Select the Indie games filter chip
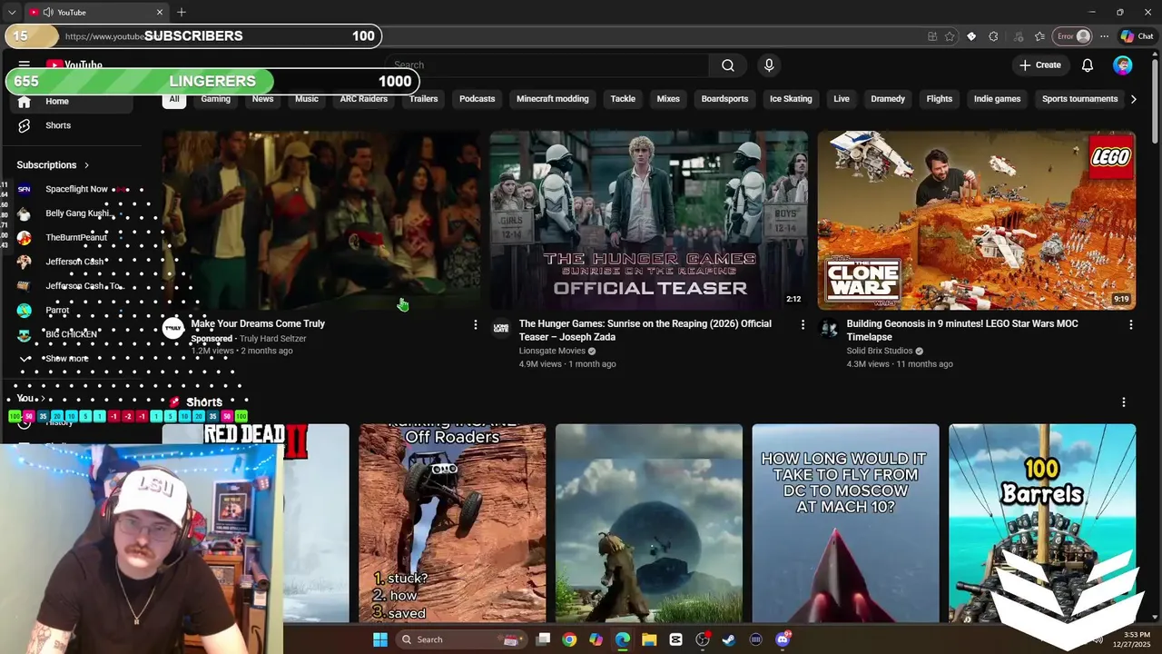 click(x=997, y=99)
